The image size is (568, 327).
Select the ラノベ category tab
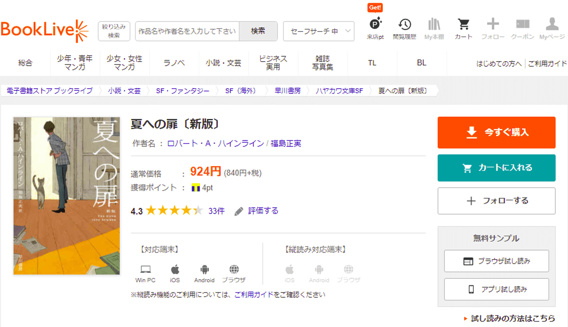point(174,63)
